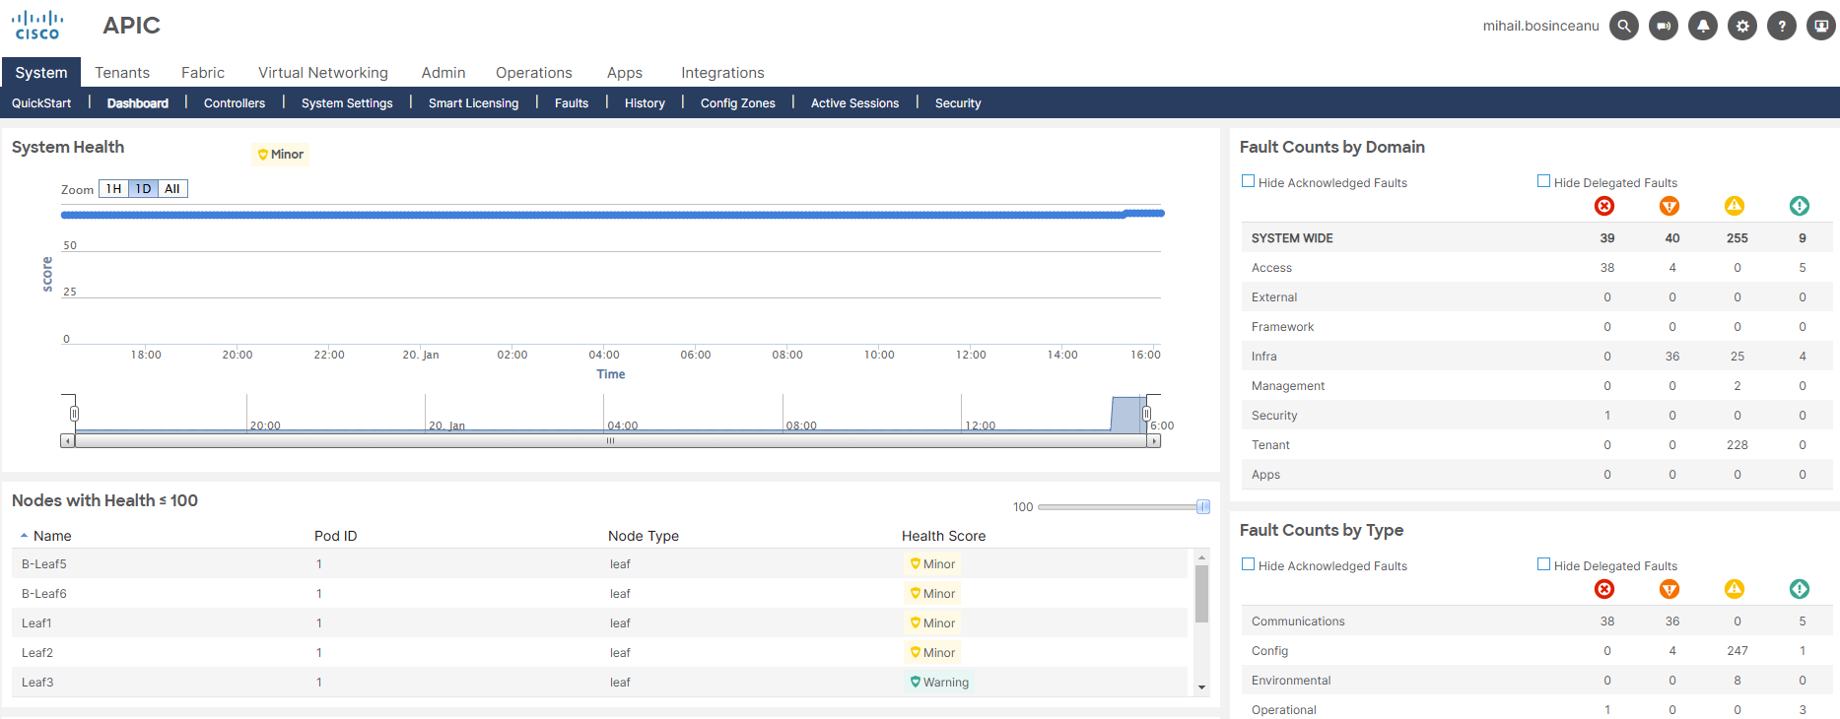Tick Hide Acknowledged Faults under Fault Counts by Type
The height and width of the screenshot is (719, 1840).
click(x=1248, y=564)
